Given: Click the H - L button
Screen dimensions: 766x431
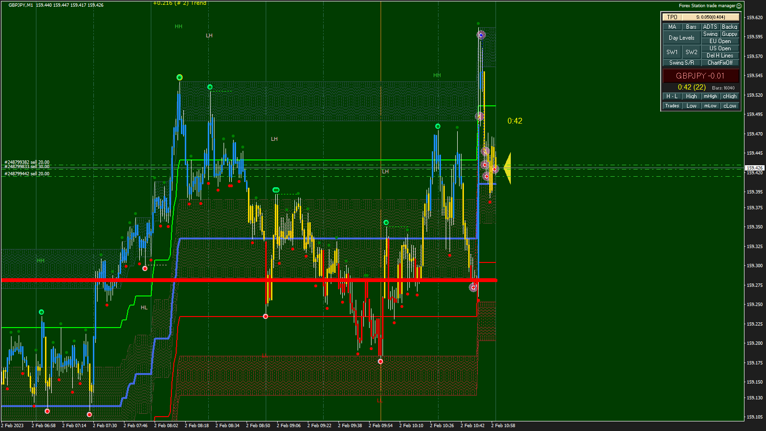Looking at the screenshot, I should (672, 96).
